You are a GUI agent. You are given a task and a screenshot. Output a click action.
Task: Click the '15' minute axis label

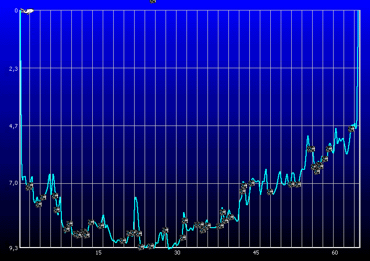pos(98,253)
